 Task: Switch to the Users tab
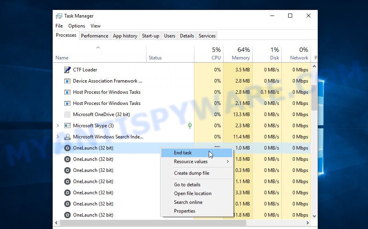tap(170, 36)
